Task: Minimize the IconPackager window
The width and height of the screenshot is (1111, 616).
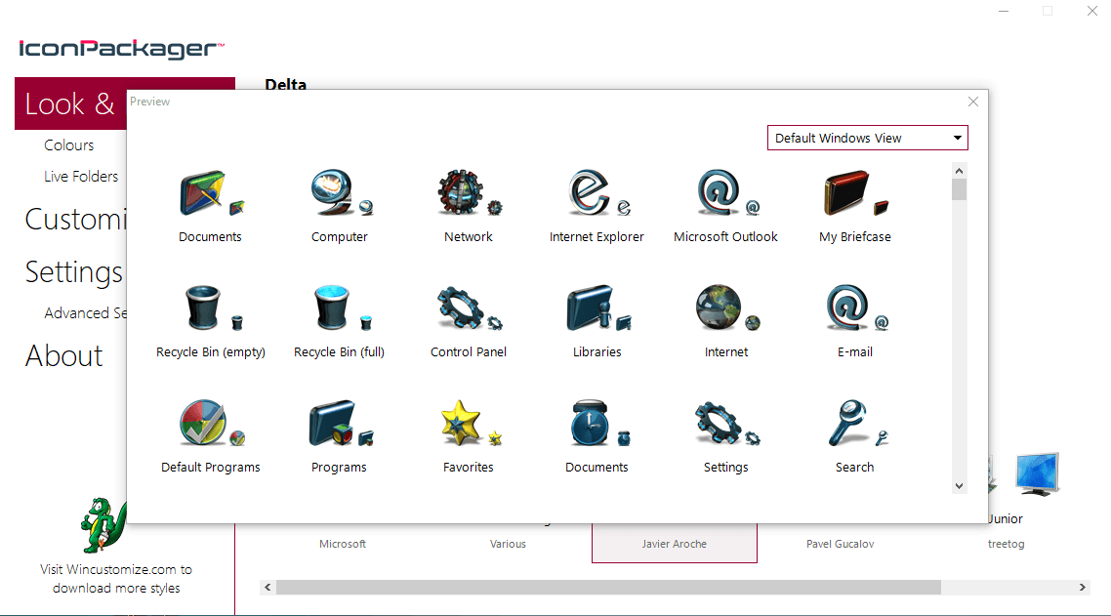Action: (1004, 12)
